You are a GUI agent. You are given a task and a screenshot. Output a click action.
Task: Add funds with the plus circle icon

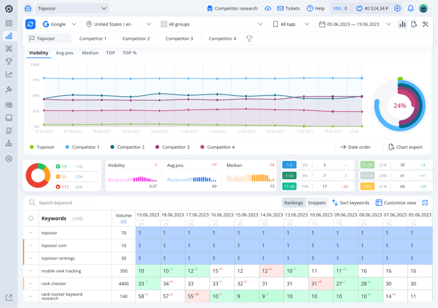pyautogui.click(x=397, y=9)
